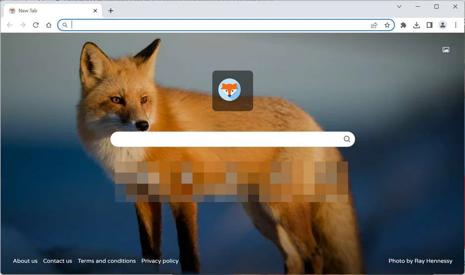Close the browser window

click(x=455, y=6)
